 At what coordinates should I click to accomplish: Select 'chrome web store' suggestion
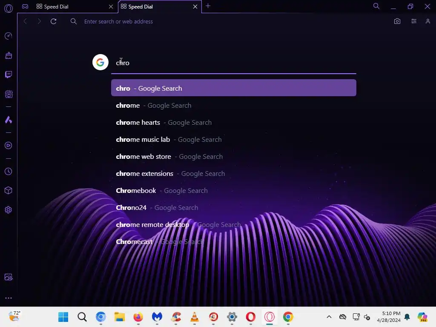pos(234,157)
